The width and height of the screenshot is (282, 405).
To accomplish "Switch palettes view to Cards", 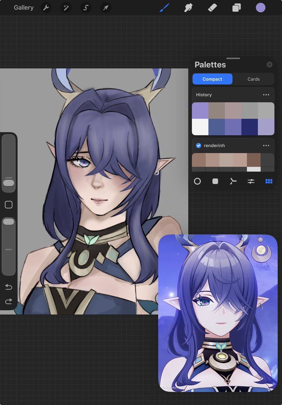I will point(254,79).
